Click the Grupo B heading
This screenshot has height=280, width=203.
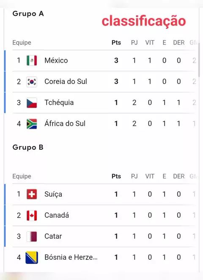[28, 148]
